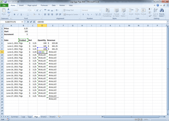Click the AutoSum sigma icon
169x121 pixels.
[149, 9]
